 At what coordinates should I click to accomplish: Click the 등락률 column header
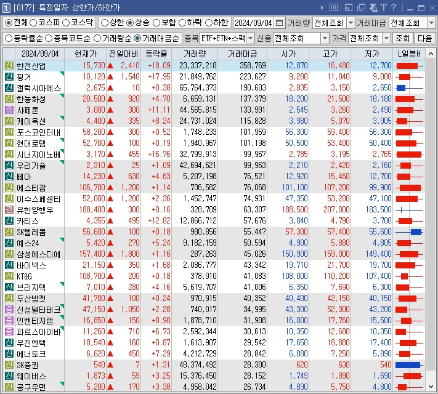pos(156,54)
